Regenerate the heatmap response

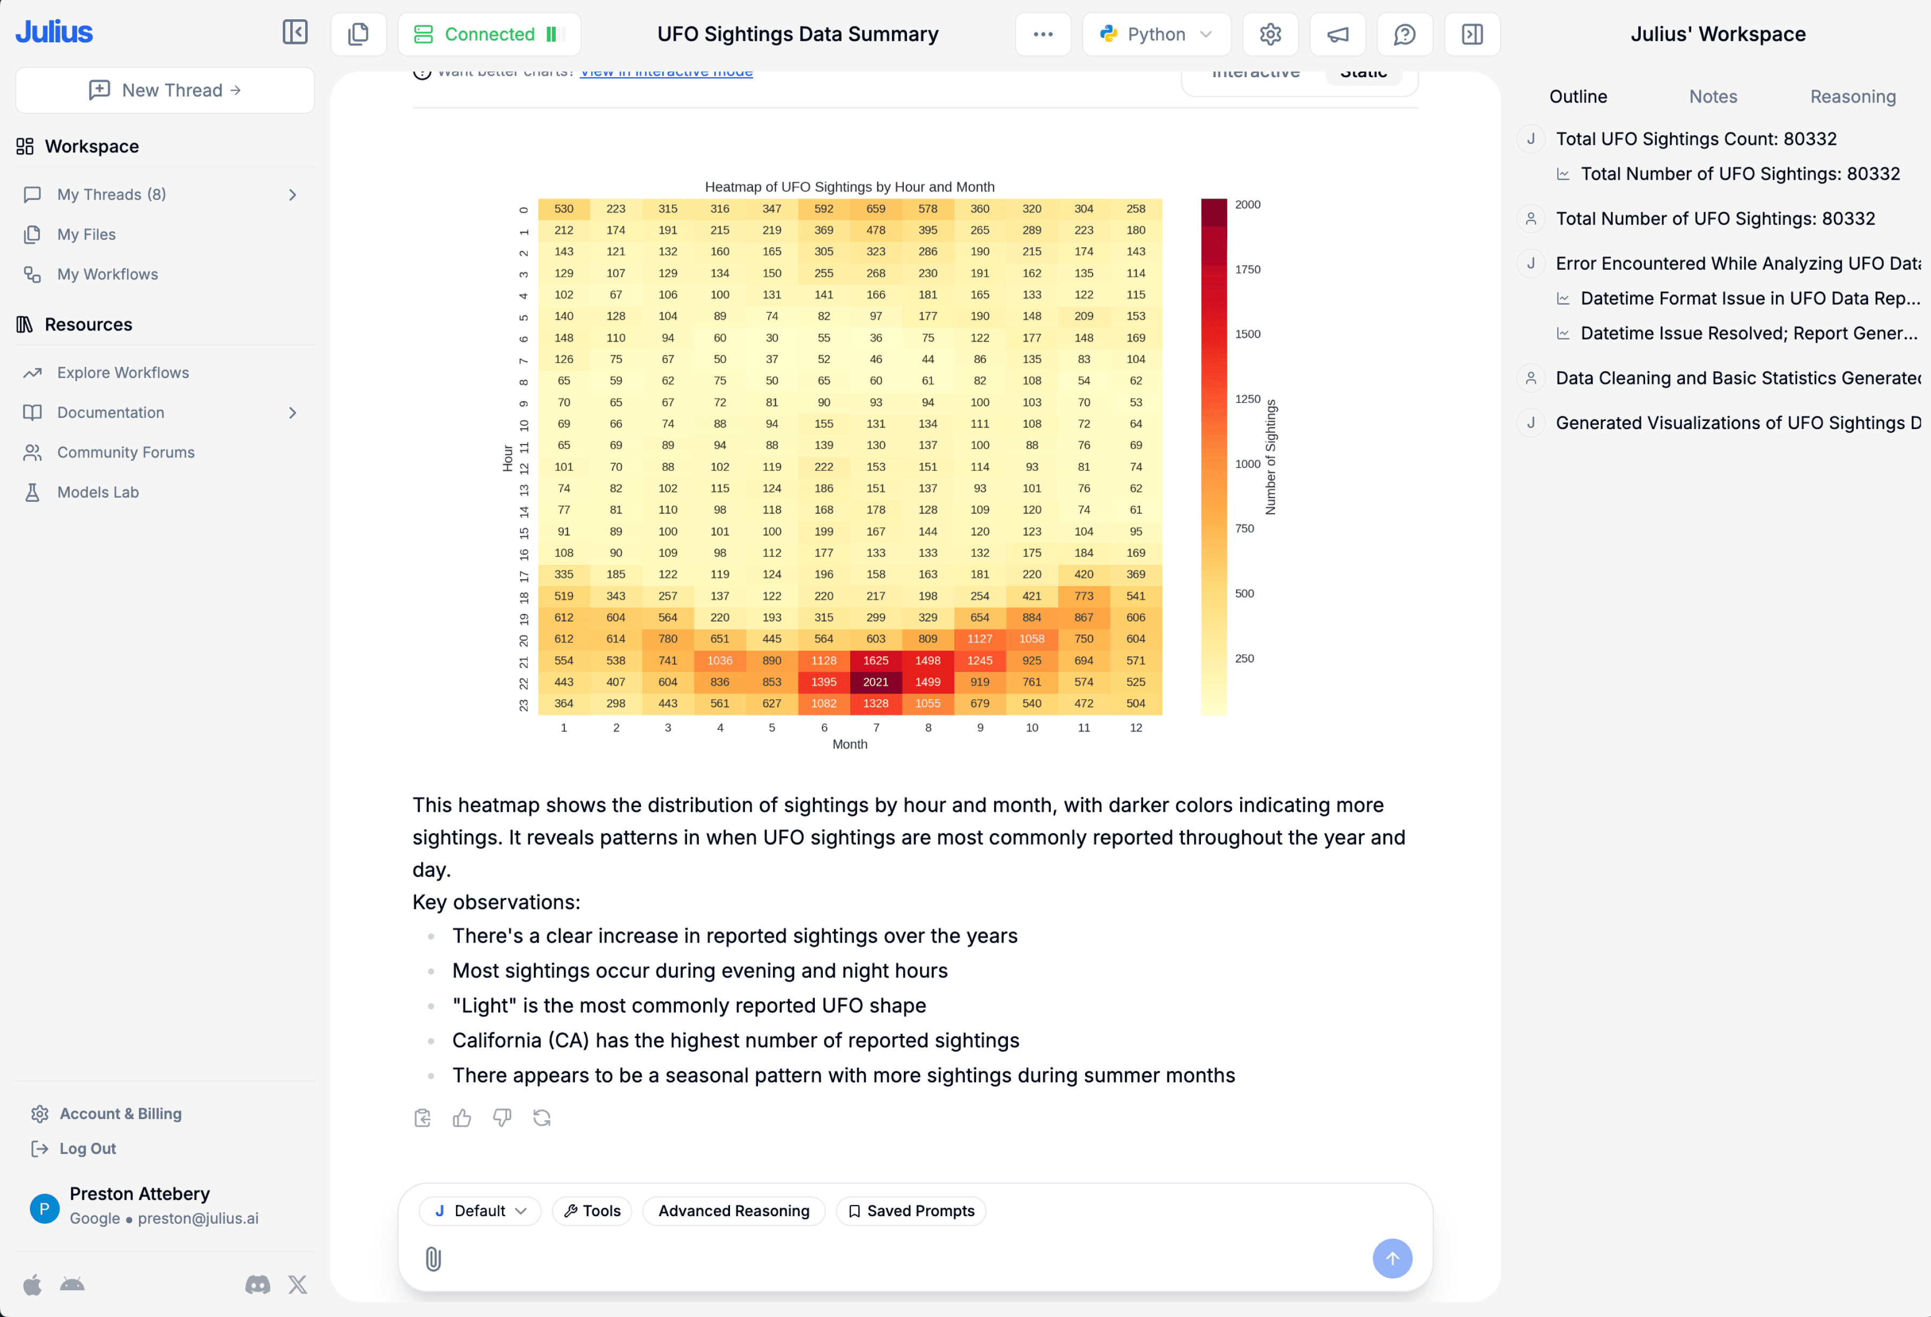click(543, 1118)
